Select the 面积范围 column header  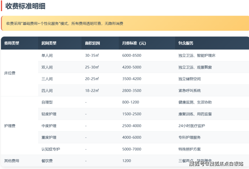[93, 43]
